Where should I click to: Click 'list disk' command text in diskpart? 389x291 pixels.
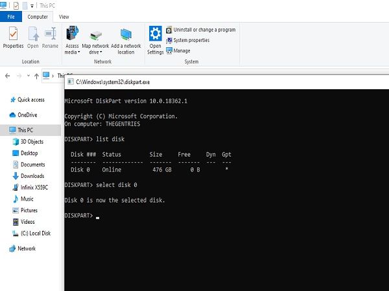(110, 139)
